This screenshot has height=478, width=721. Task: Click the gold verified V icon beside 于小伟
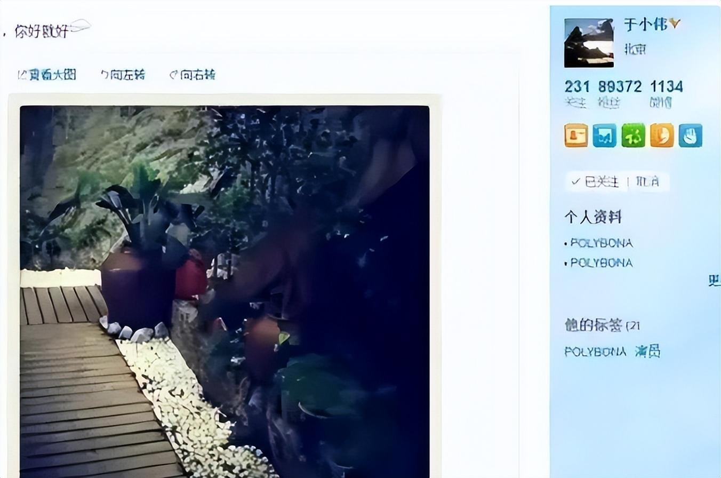click(x=675, y=24)
